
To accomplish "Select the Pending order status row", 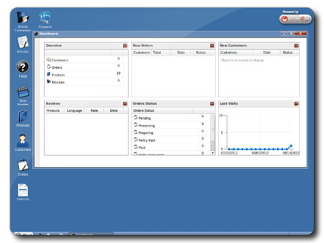I will (x=144, y=118).
